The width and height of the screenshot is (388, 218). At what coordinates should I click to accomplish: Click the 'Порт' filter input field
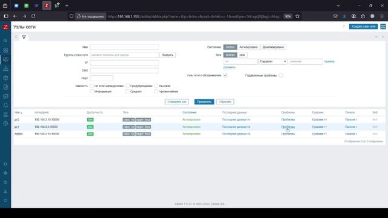(101, 78)
